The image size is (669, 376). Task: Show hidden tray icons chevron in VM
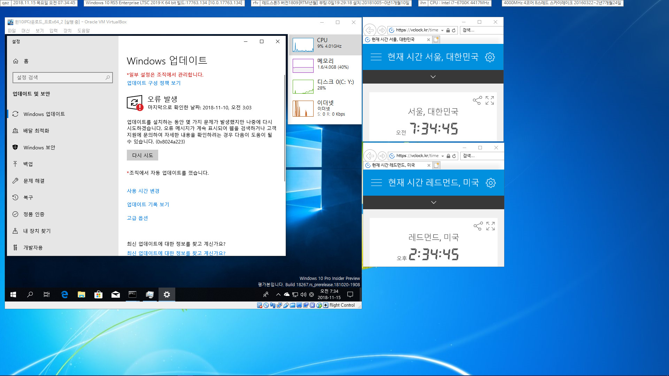(x=278, y=295)
